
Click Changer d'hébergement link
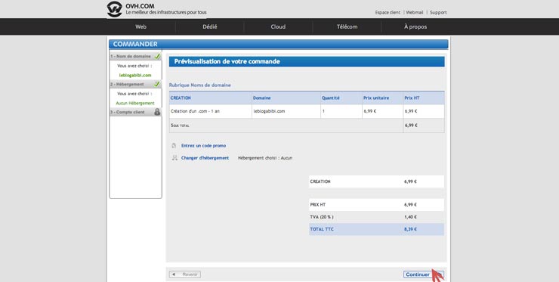coord(205,158)
